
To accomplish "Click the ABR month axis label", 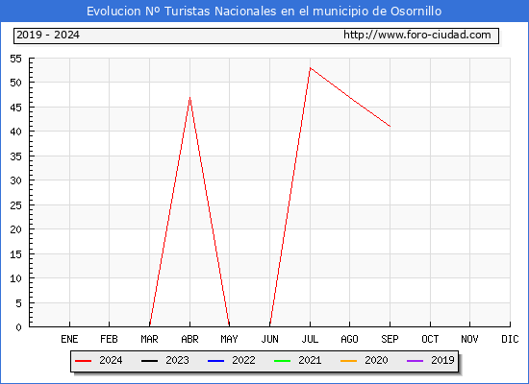I will point(189,339).
